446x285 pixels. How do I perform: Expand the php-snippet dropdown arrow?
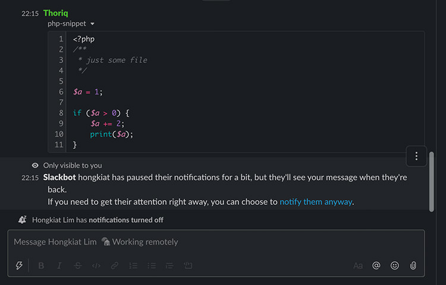92,24
